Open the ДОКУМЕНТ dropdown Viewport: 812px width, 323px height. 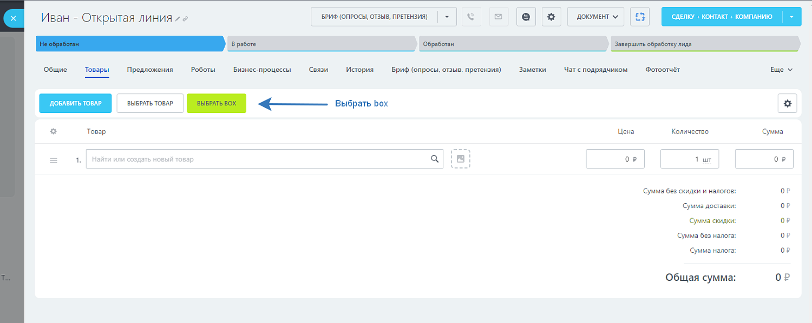pyautogui.click(x=595, y=16)
